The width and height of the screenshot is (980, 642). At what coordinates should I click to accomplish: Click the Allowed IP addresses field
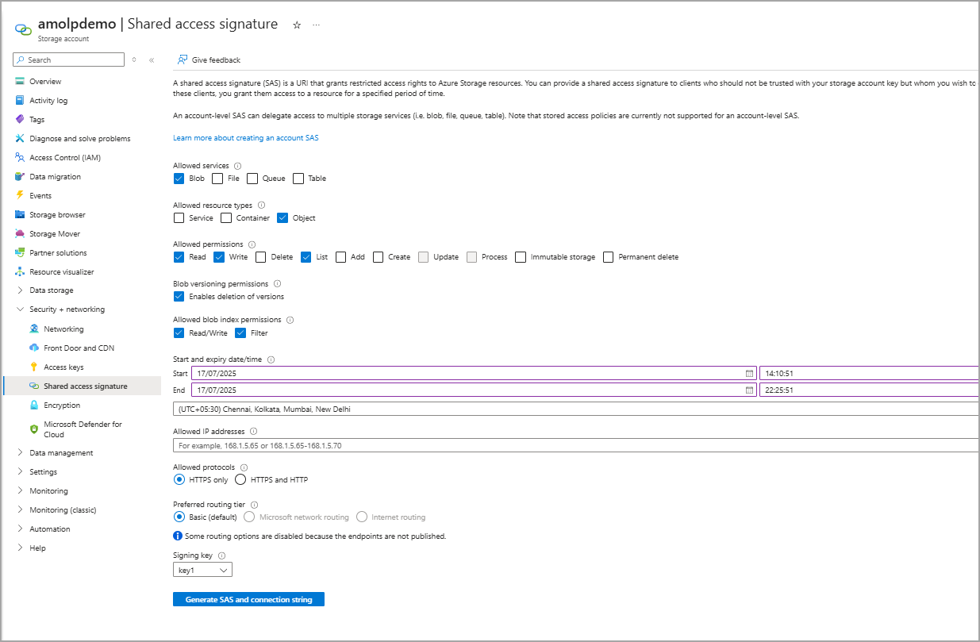point(576,445)
